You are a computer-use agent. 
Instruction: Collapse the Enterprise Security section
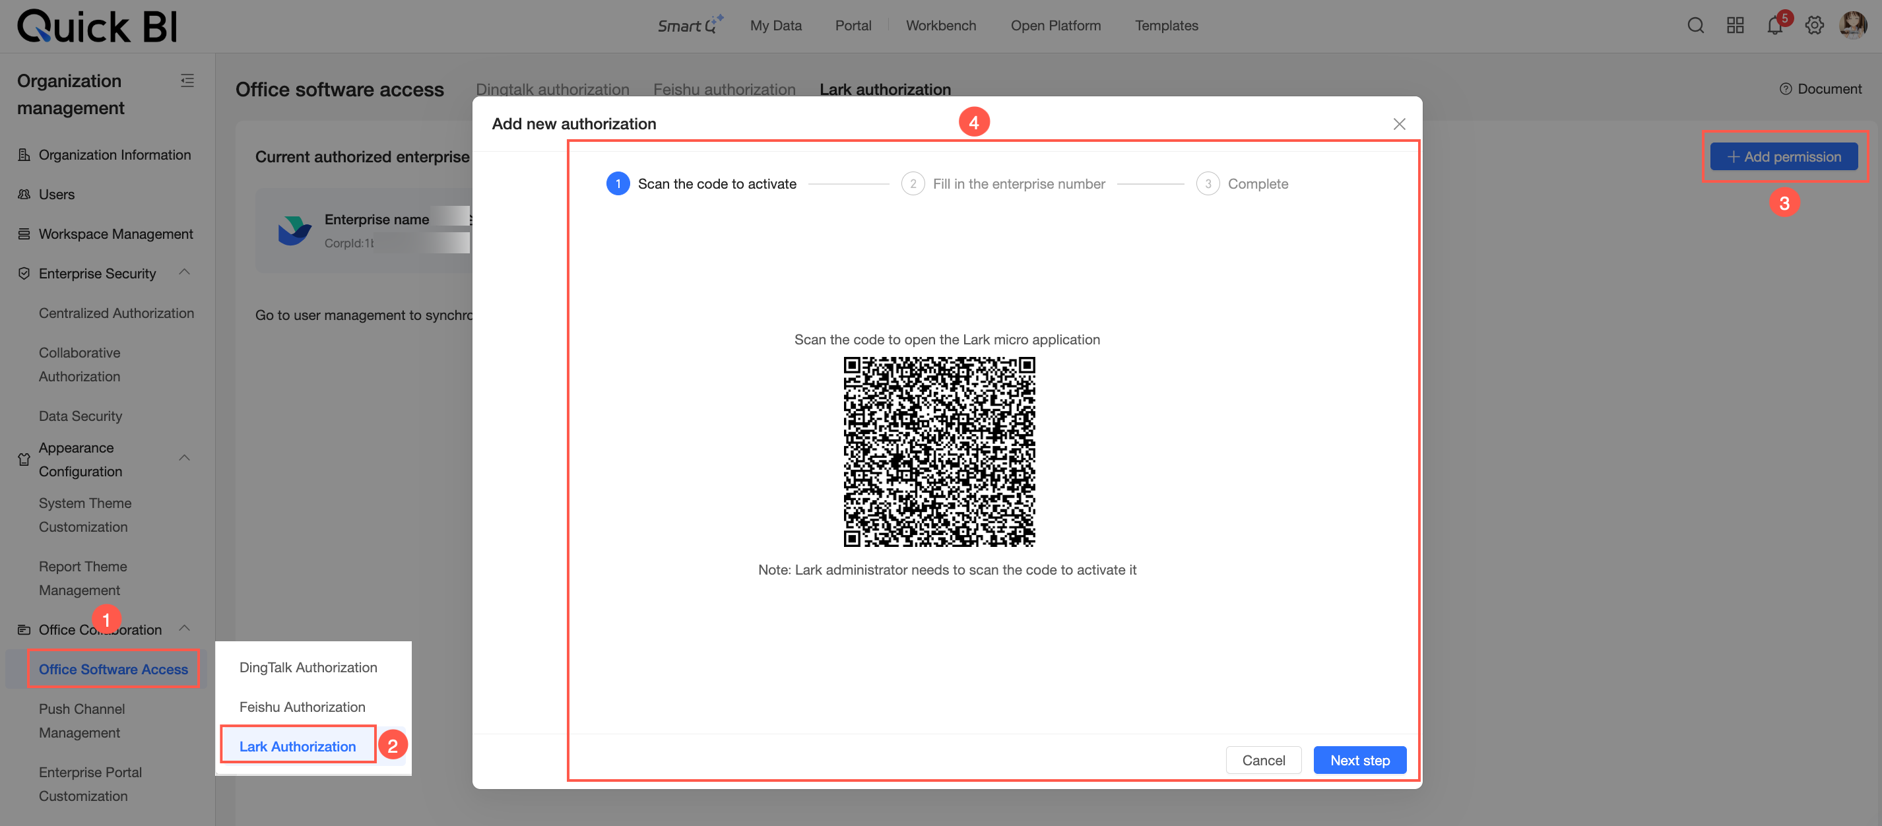pos(184,272)
